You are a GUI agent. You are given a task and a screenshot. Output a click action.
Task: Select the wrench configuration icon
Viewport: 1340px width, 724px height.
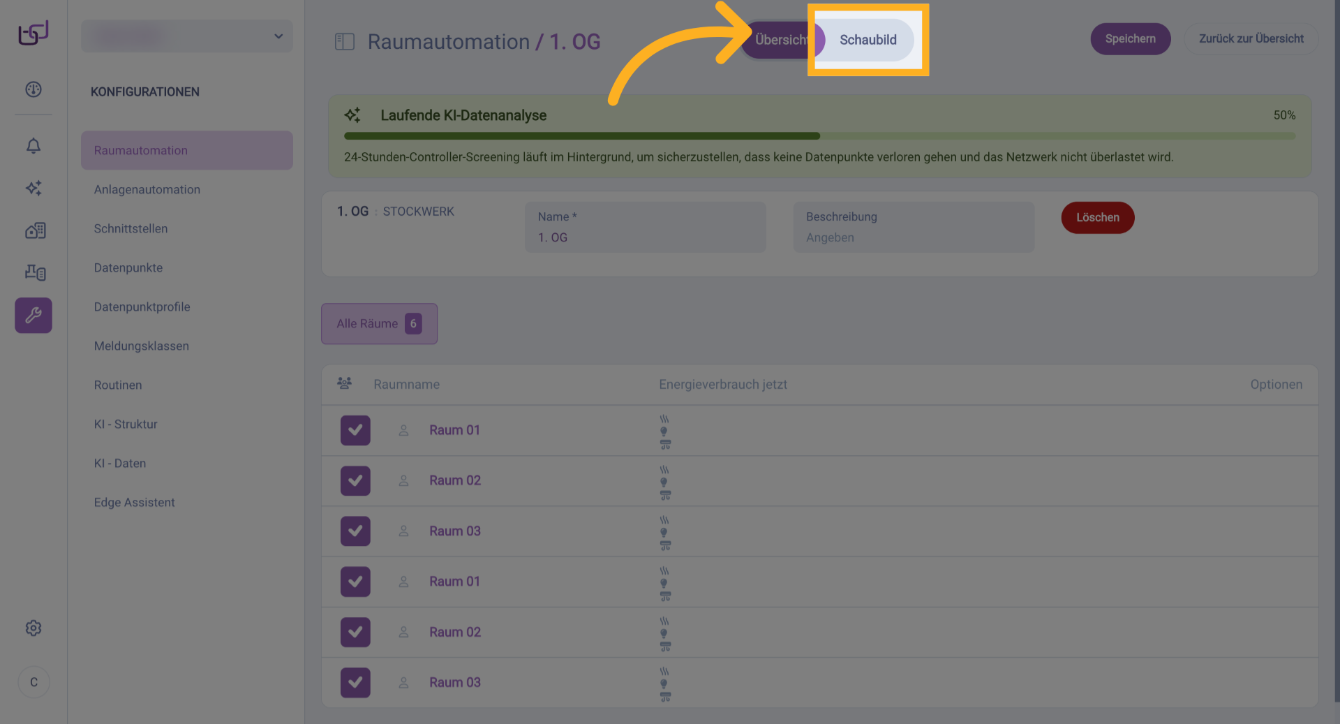pos(33,316)
